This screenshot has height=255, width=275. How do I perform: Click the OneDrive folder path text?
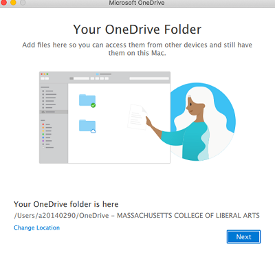coord(137,216)
